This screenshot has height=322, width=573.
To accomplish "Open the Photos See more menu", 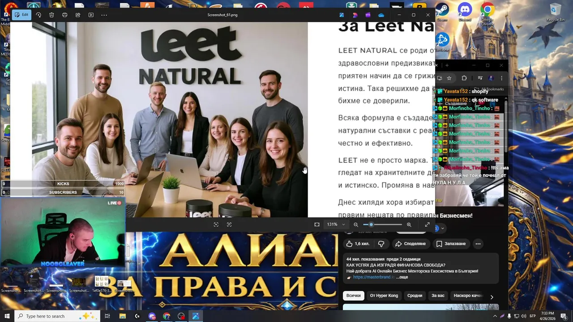I will (x=104, y=15).
